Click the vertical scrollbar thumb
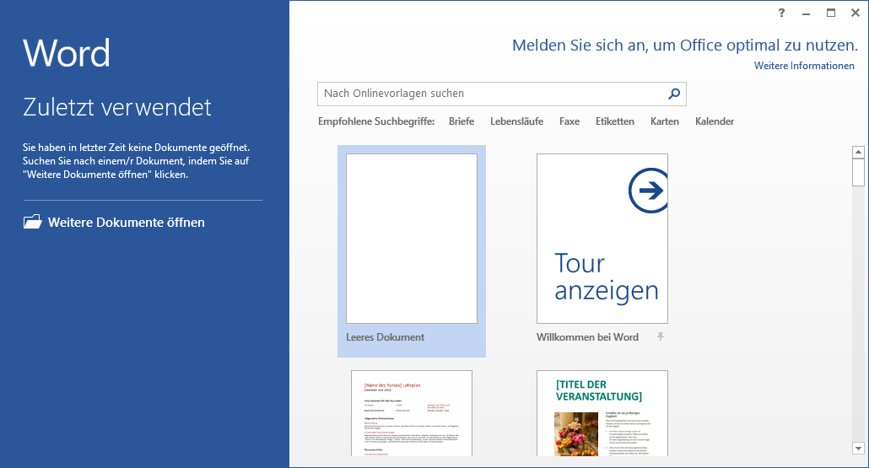The height and width of the screenshot is (468, 869). point(858,172)
